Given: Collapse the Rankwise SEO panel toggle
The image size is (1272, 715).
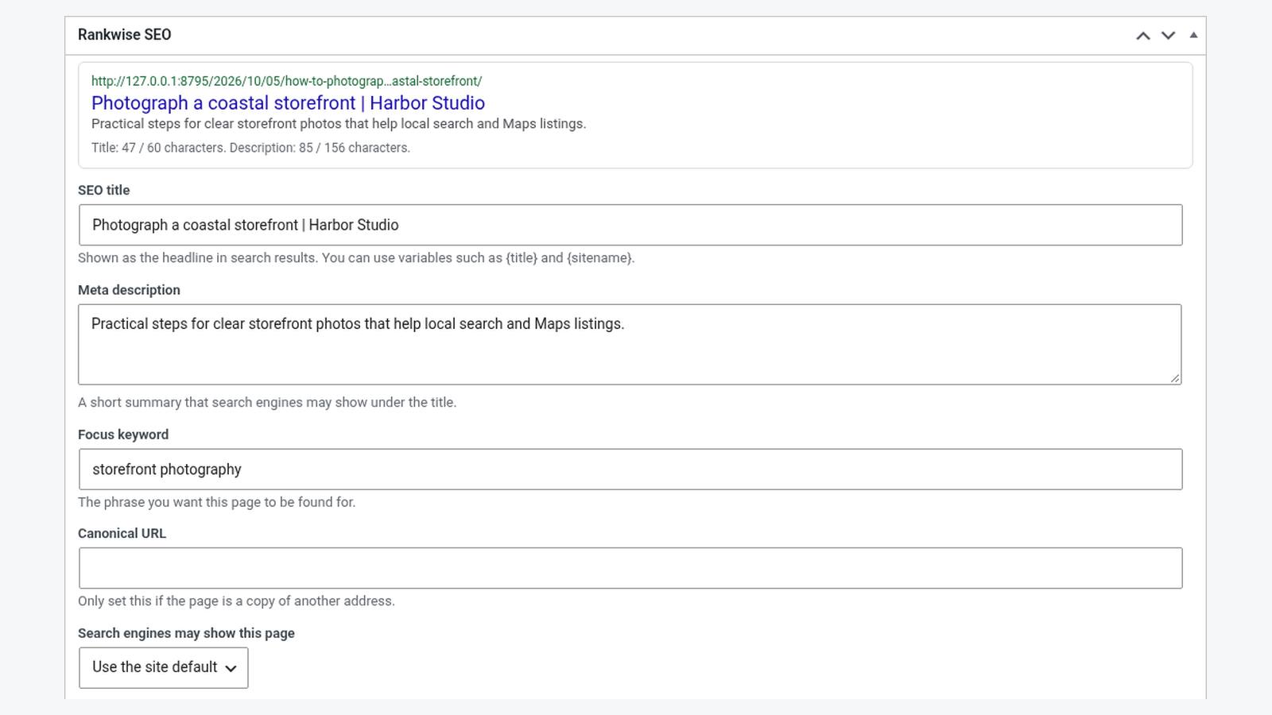Looking at the screenshot, I should click(x=1193, y=35).
